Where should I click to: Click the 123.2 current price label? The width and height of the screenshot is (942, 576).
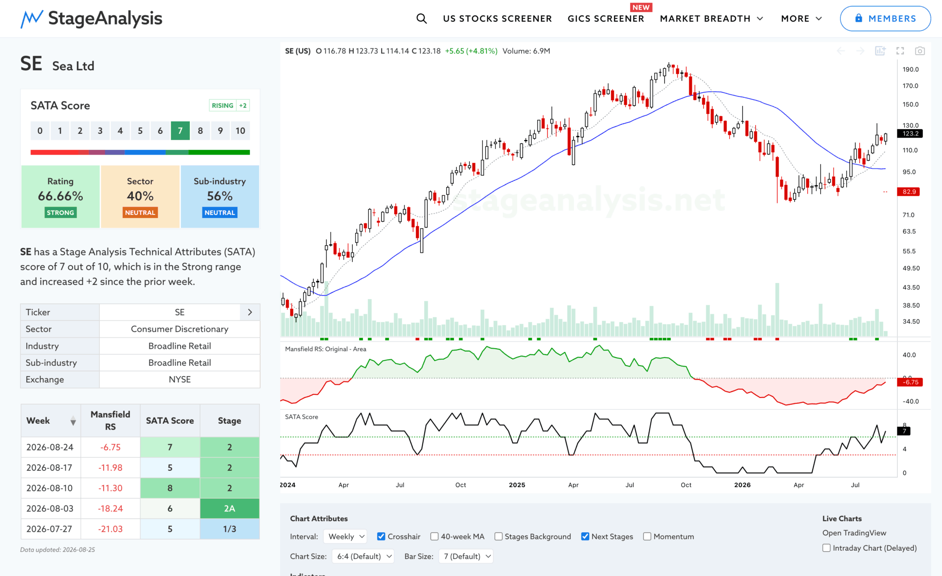[910, 133]
